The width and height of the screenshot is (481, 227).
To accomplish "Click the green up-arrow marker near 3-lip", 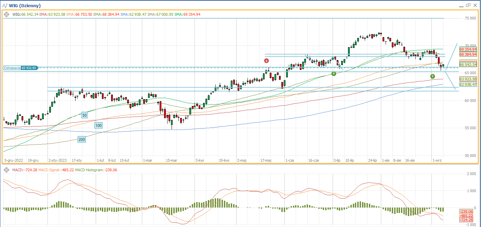I will 334,74.
